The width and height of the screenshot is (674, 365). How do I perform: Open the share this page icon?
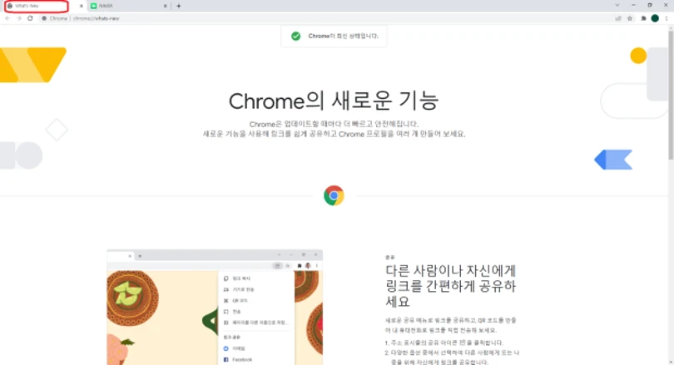pyautogui.click(x=618, y=18)
